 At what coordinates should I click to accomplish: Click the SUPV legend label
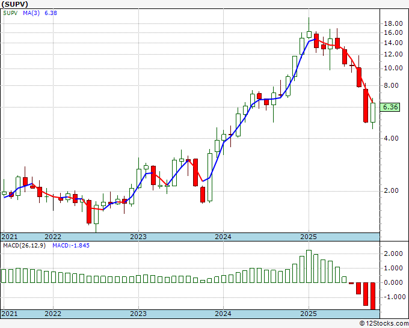[x=10, y=13]
